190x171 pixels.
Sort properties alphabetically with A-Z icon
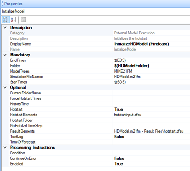[13, 20]
